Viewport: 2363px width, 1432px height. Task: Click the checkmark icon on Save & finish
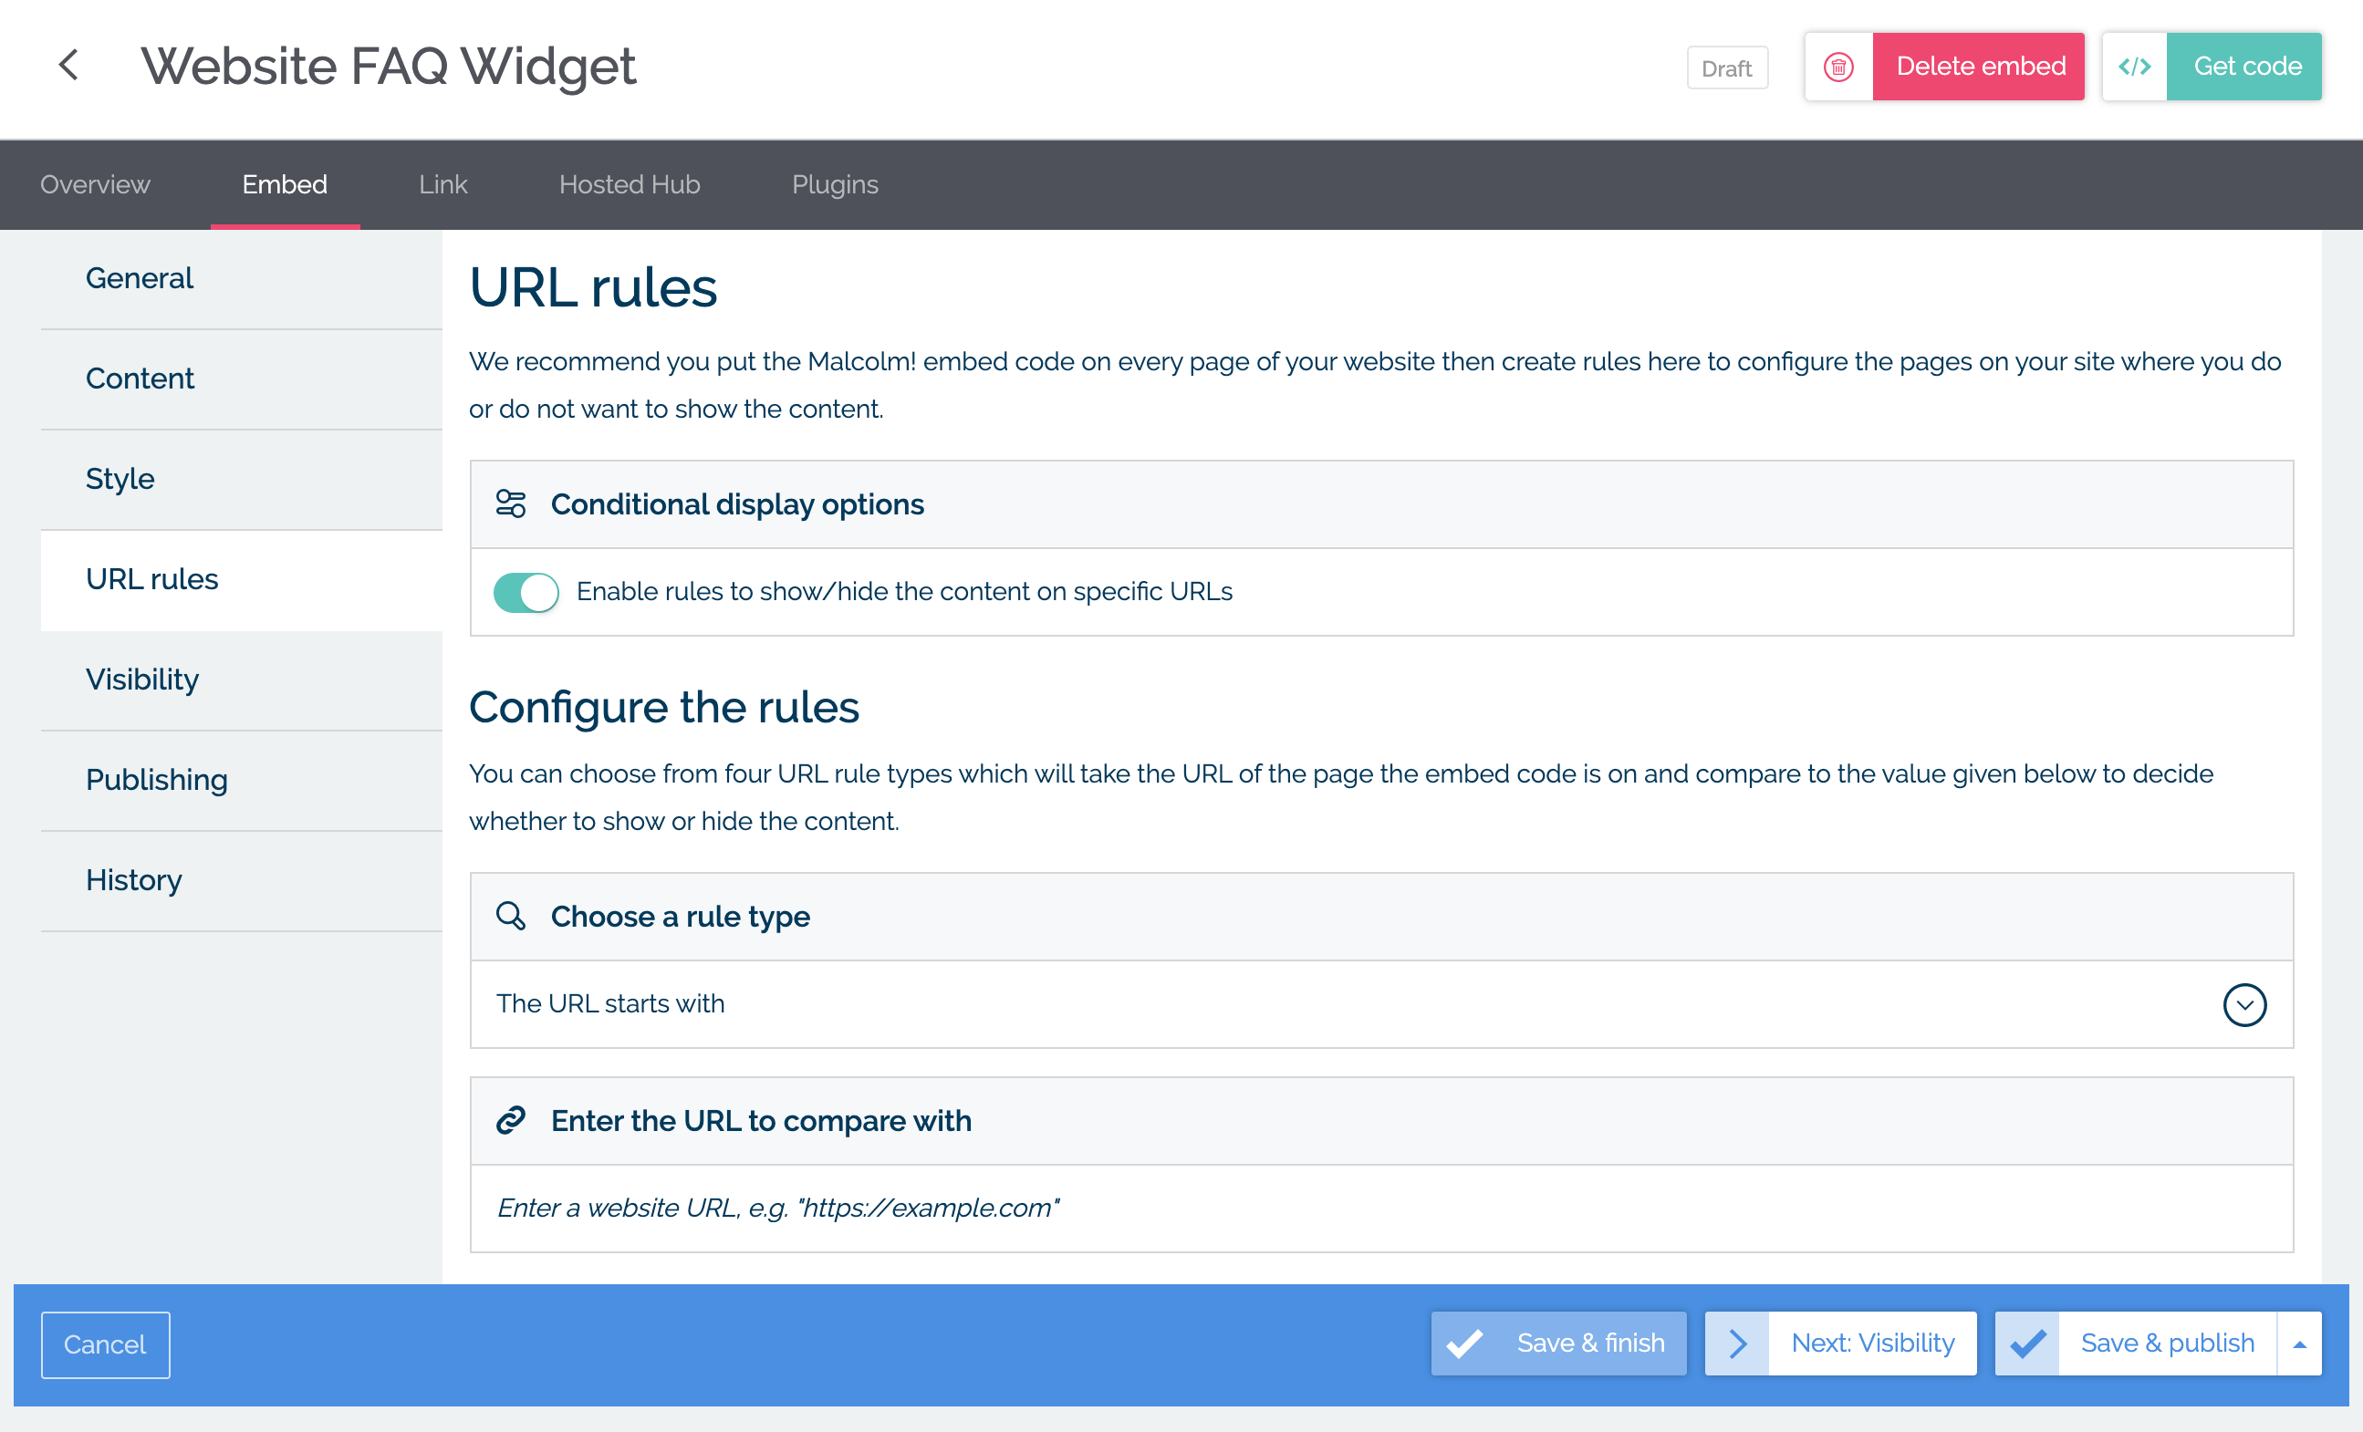click(x=1464, y=1344)
